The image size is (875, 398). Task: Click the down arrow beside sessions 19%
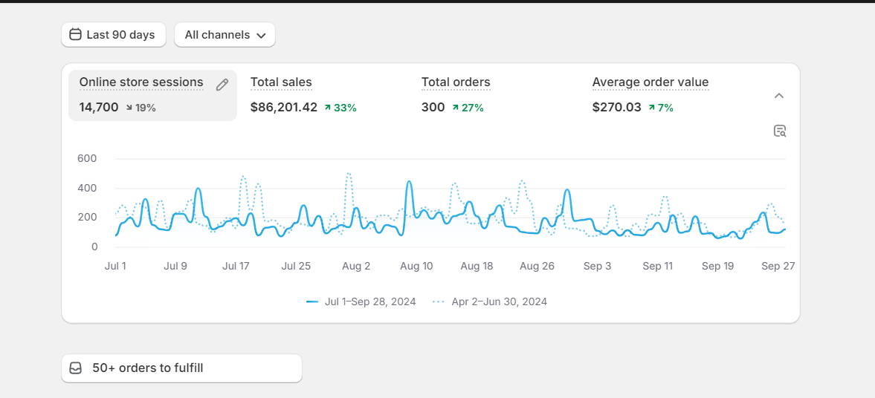(x=129, y=108)
